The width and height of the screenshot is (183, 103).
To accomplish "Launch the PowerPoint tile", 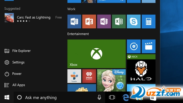I will coord(89,21).
